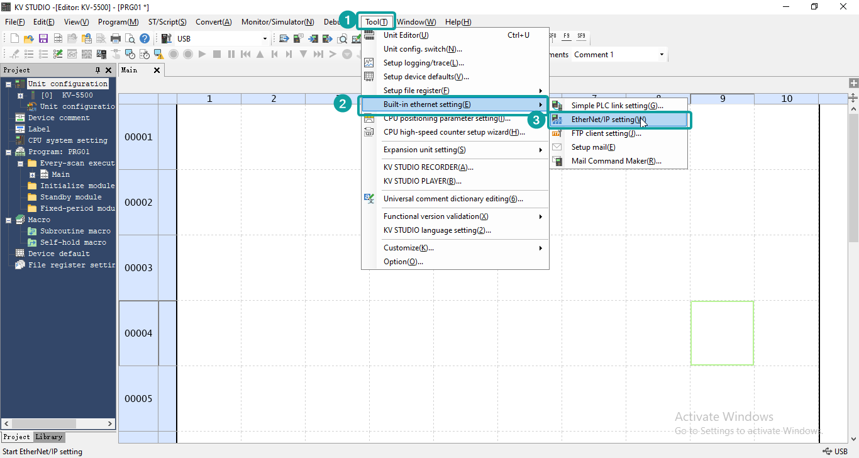The height and width of the screenshot is (458, 859).
Task: Collapse the Program: PRG01 tree node
Action: tap(9, 152)
